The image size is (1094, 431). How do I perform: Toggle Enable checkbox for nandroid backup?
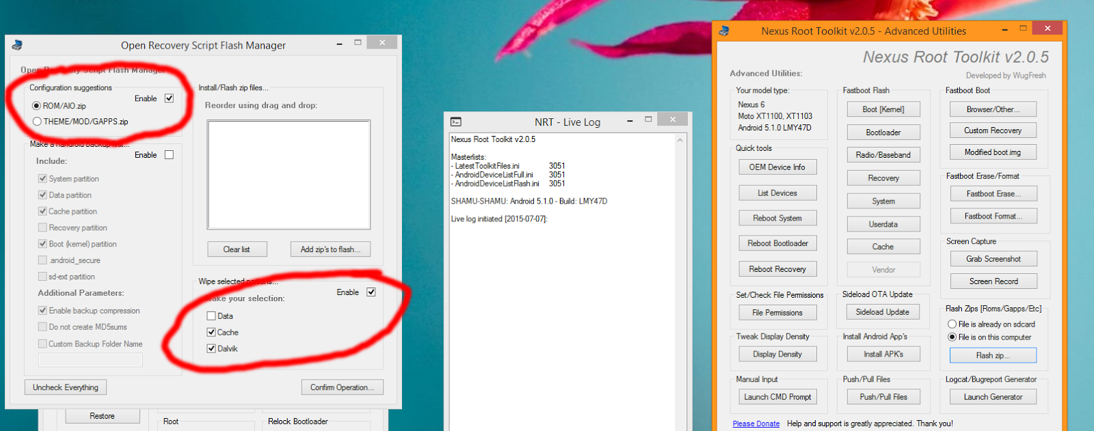169,155
